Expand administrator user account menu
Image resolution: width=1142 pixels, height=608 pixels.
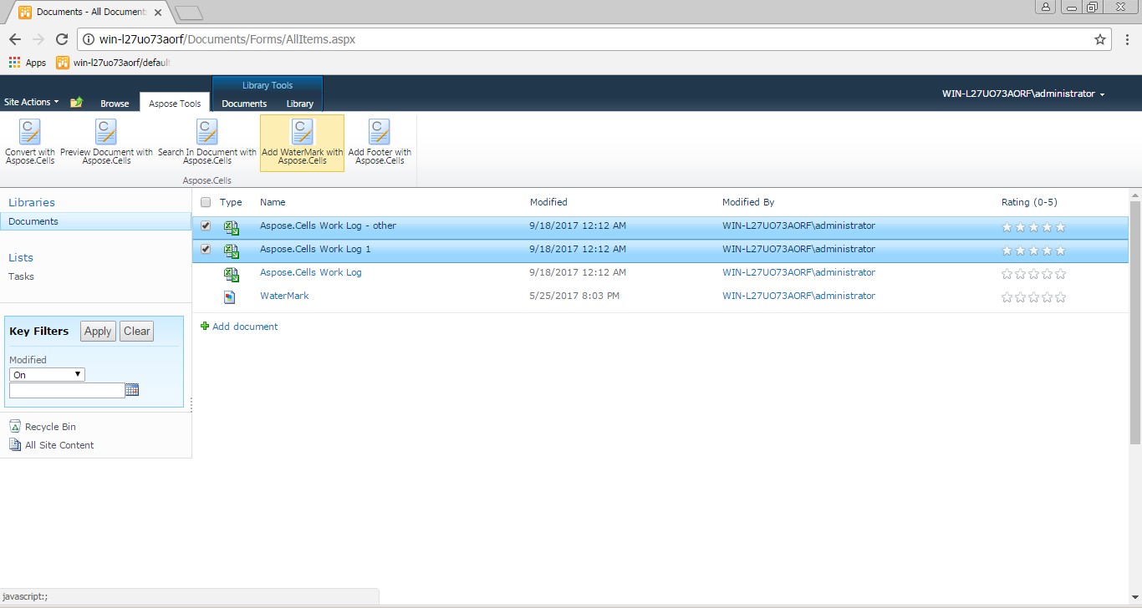(1023, 94)
